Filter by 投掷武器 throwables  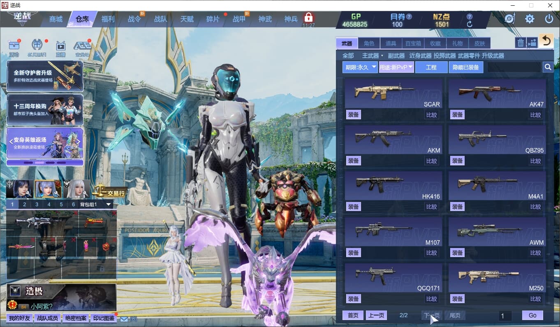(x=444, y=56)
